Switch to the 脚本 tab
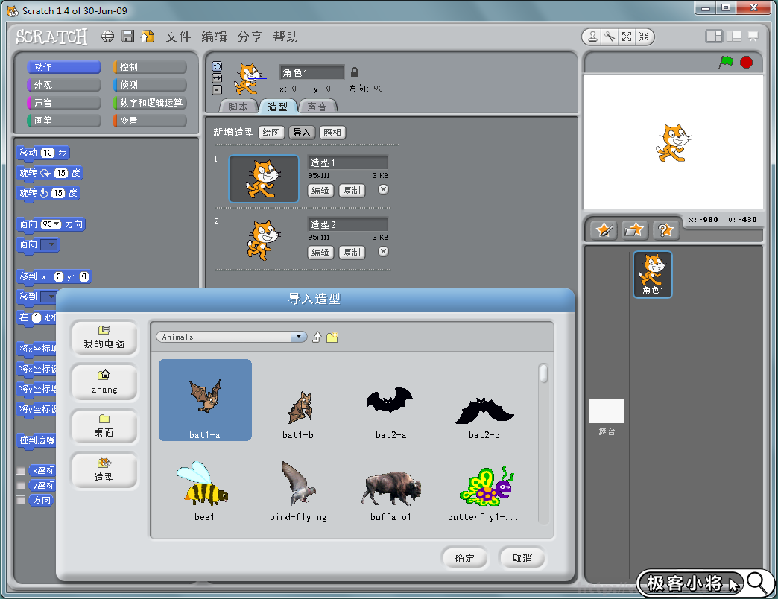This screenshot has height=599, width=778. point(238,107)
